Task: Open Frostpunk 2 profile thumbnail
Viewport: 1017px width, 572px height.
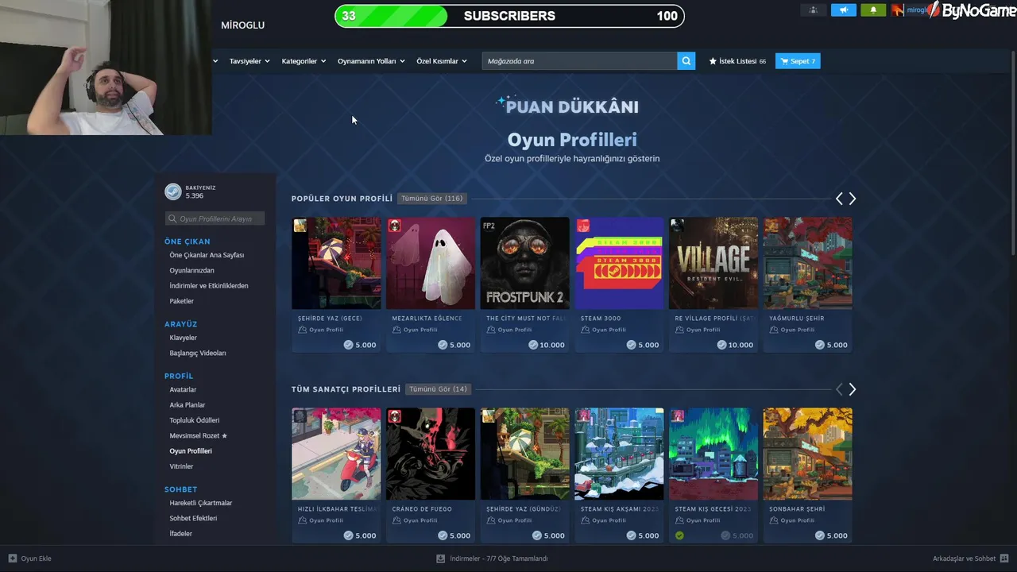Action: [525, 263]
